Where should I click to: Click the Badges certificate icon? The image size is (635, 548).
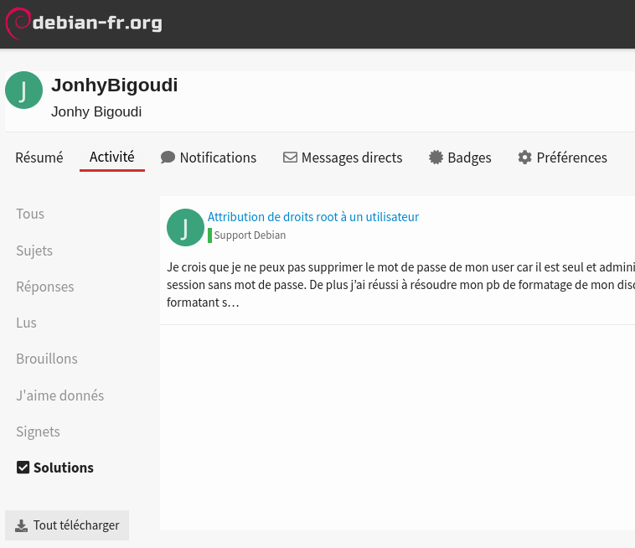tap(436, 158)
